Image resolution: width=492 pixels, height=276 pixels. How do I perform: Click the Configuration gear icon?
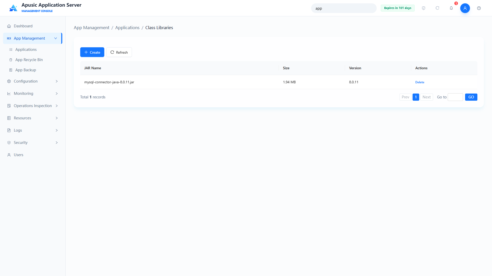(9, 81)
